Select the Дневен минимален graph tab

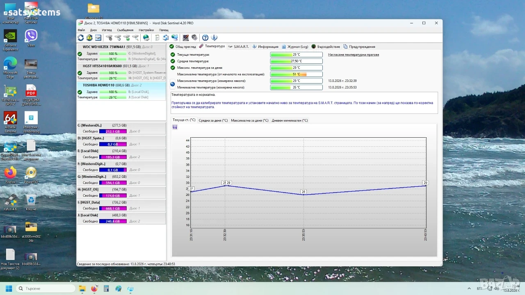290,120
